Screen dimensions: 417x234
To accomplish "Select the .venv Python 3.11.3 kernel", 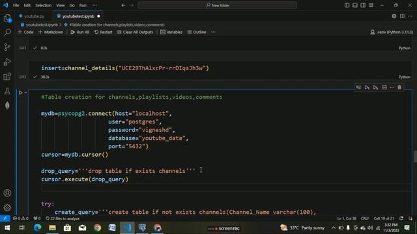I will 392,32.
